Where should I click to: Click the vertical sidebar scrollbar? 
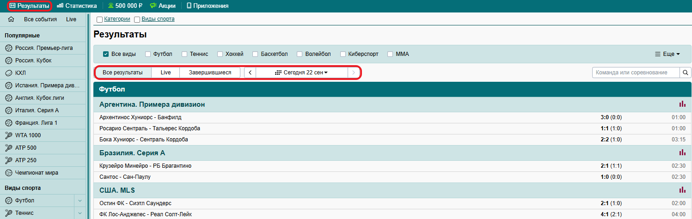tap(87, 116)
